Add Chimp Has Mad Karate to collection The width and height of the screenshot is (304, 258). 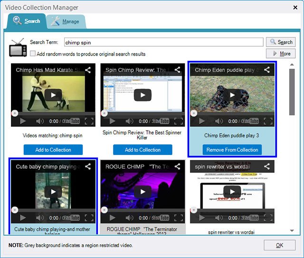[53, 150]
